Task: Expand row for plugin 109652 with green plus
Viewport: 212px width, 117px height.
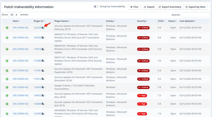Action: point(7,95)
